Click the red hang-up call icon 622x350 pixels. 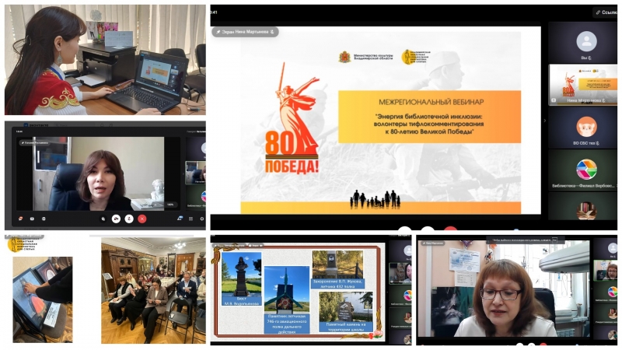pos(142,219)
